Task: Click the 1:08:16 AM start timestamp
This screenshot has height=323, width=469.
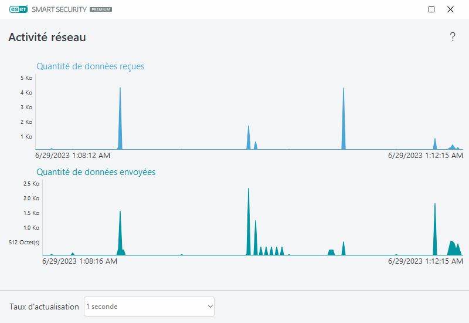Action: pyautogui.click(x=80, y=261)
